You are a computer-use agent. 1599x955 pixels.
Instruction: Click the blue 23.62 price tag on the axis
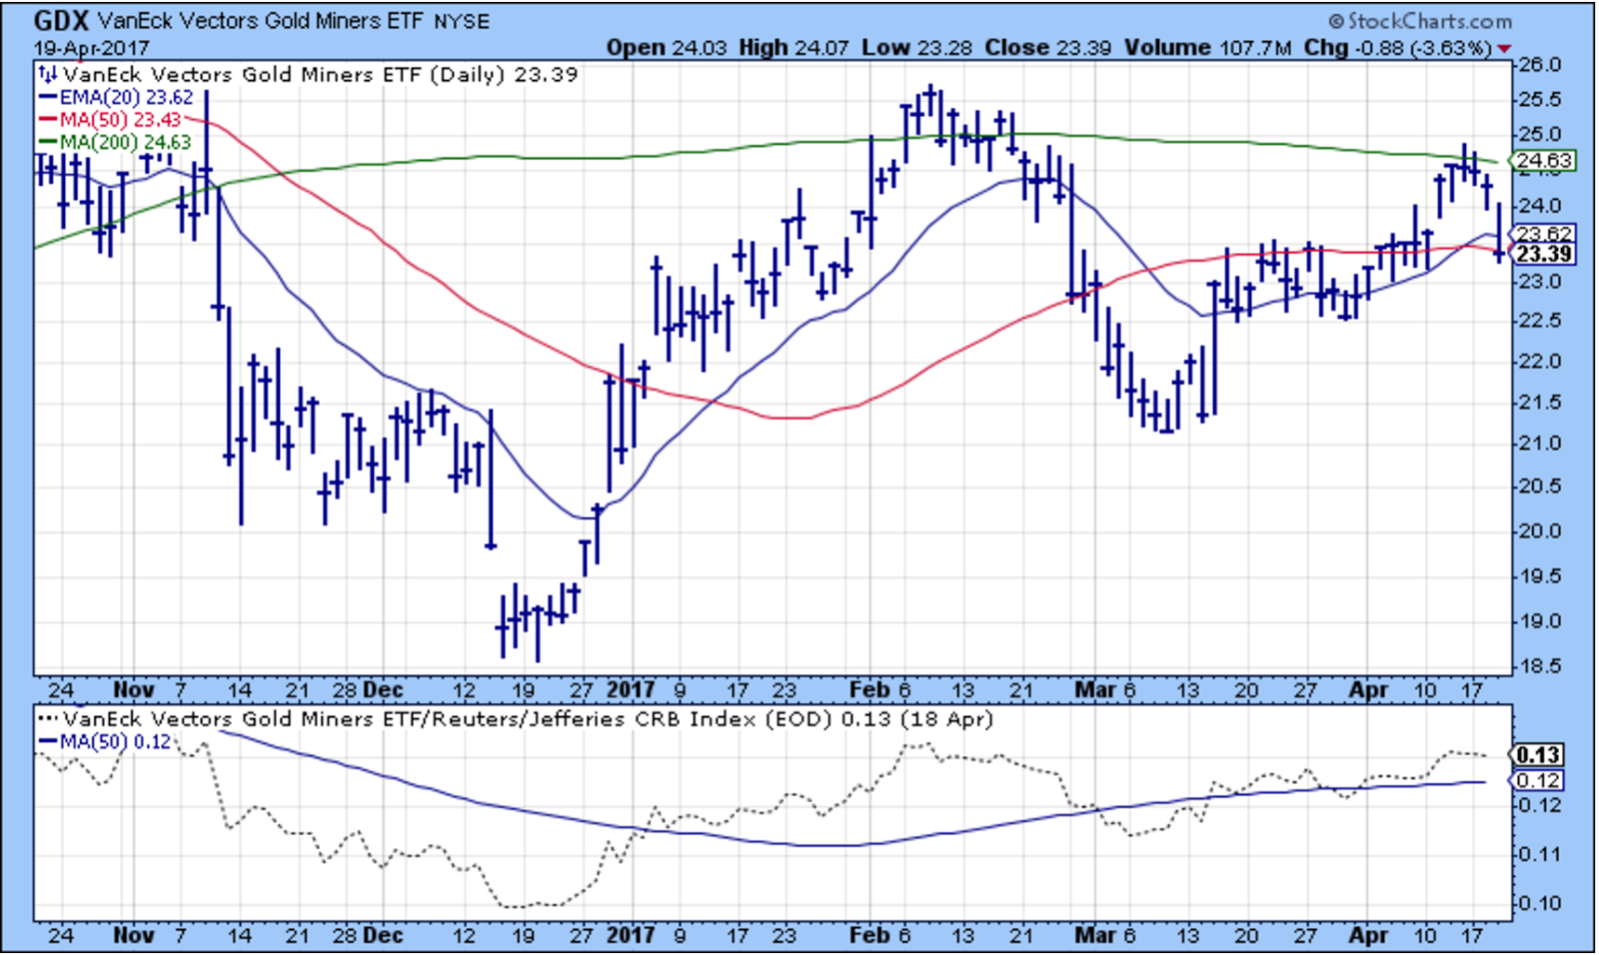coord(1544,234)
